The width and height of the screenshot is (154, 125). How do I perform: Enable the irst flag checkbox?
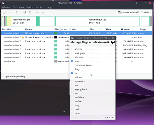(x=72, y=85)
